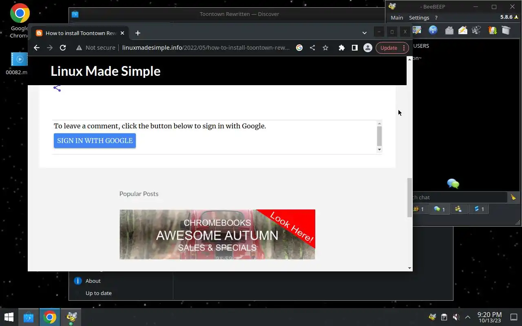This screenshot has width=522, height=326.
Task: Open the Settings menu in BeeBEEP
Action: pyautogui.click(x=419, y=18)
